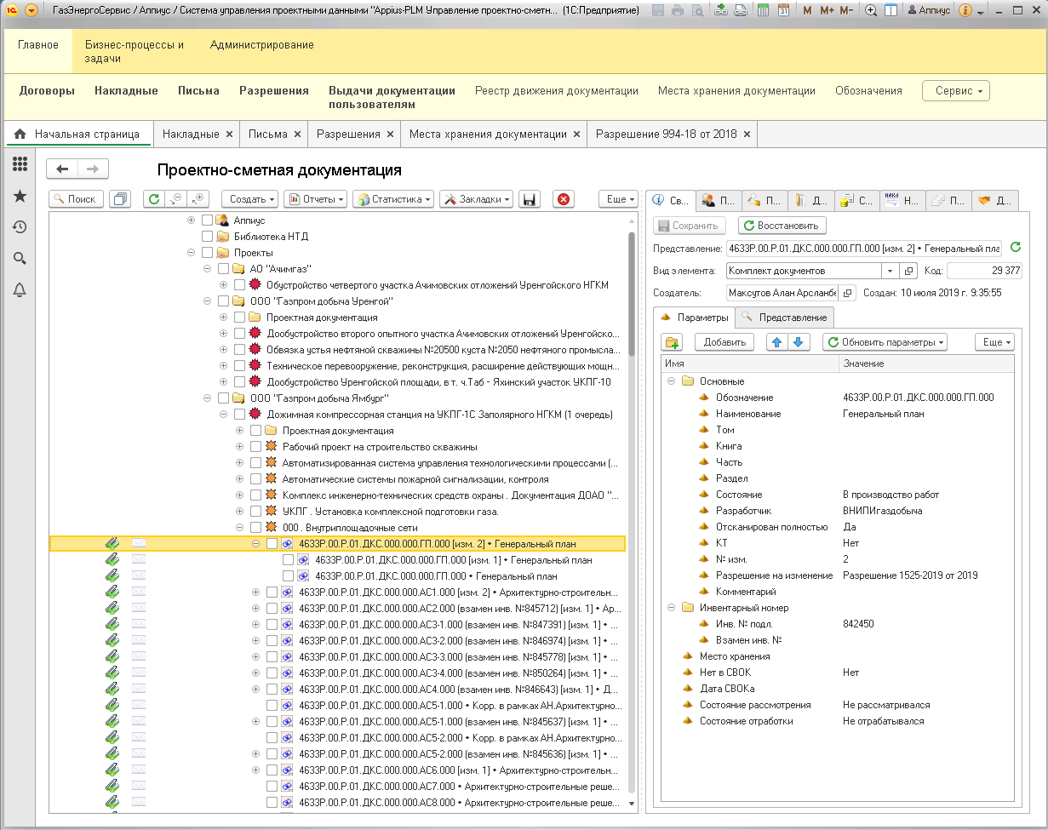Tick checkbox for УКПГ . Установка комплексной подготовки
The width and height of the screenshot is (1048, 830).
[255, 512]
